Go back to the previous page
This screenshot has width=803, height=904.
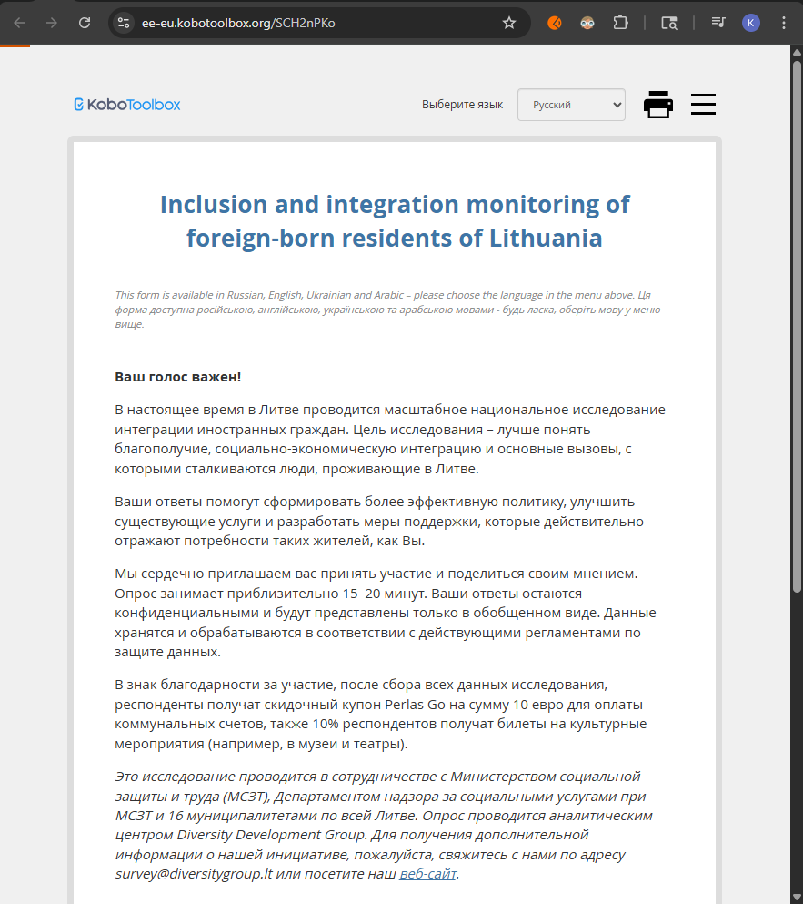(20, 23)
